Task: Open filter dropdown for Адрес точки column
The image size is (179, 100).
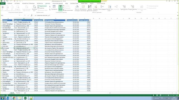Action: (x=33, y=20)
